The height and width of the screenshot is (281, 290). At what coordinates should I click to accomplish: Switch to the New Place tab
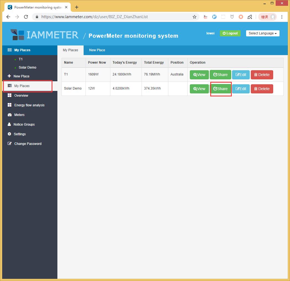point(97,50)
